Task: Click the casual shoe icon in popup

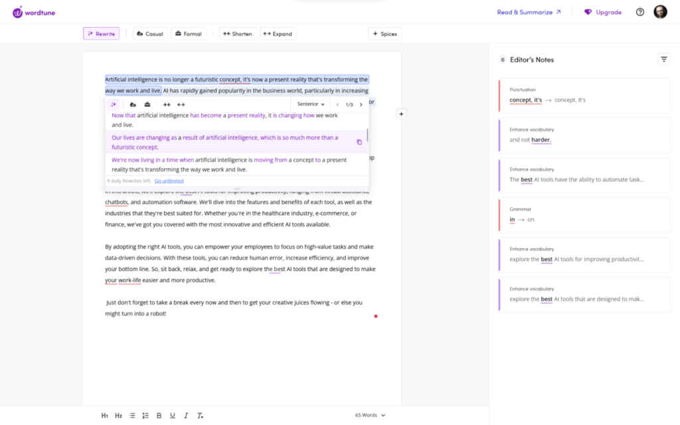Action: click(x=133, y=104)
